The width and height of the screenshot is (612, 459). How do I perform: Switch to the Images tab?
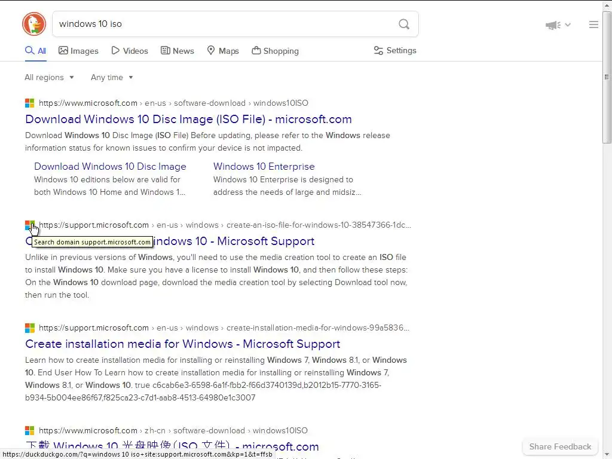[78, 51]
